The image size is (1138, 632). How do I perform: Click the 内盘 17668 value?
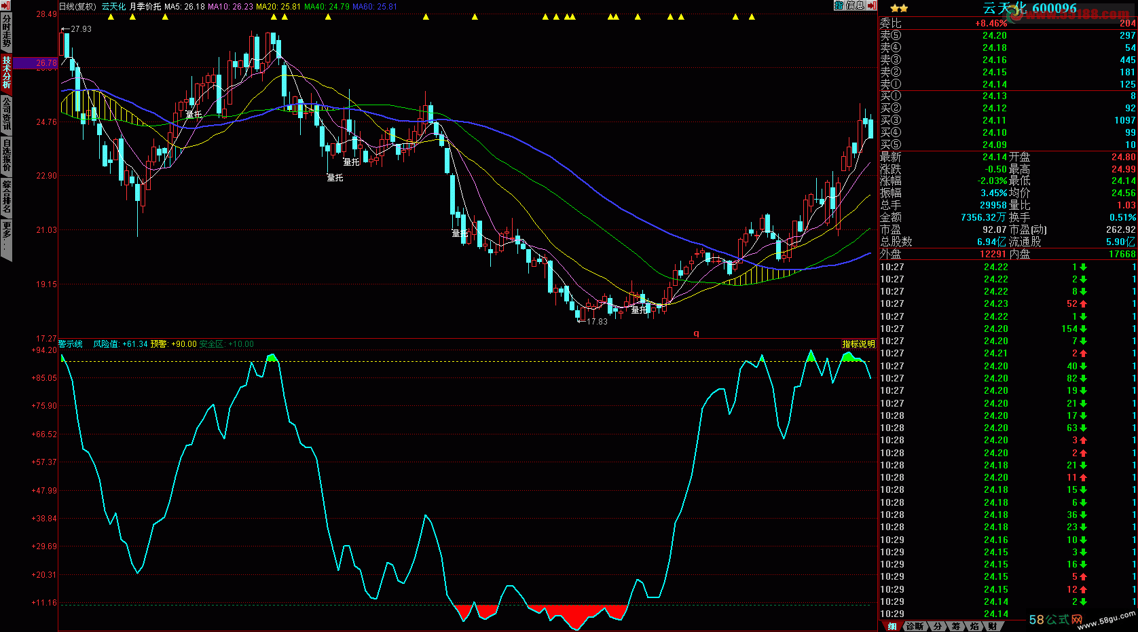coord(1122,255)
